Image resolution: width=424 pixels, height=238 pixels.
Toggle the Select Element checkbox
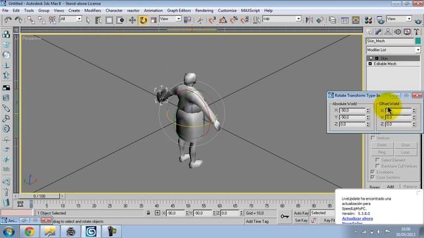378,160
